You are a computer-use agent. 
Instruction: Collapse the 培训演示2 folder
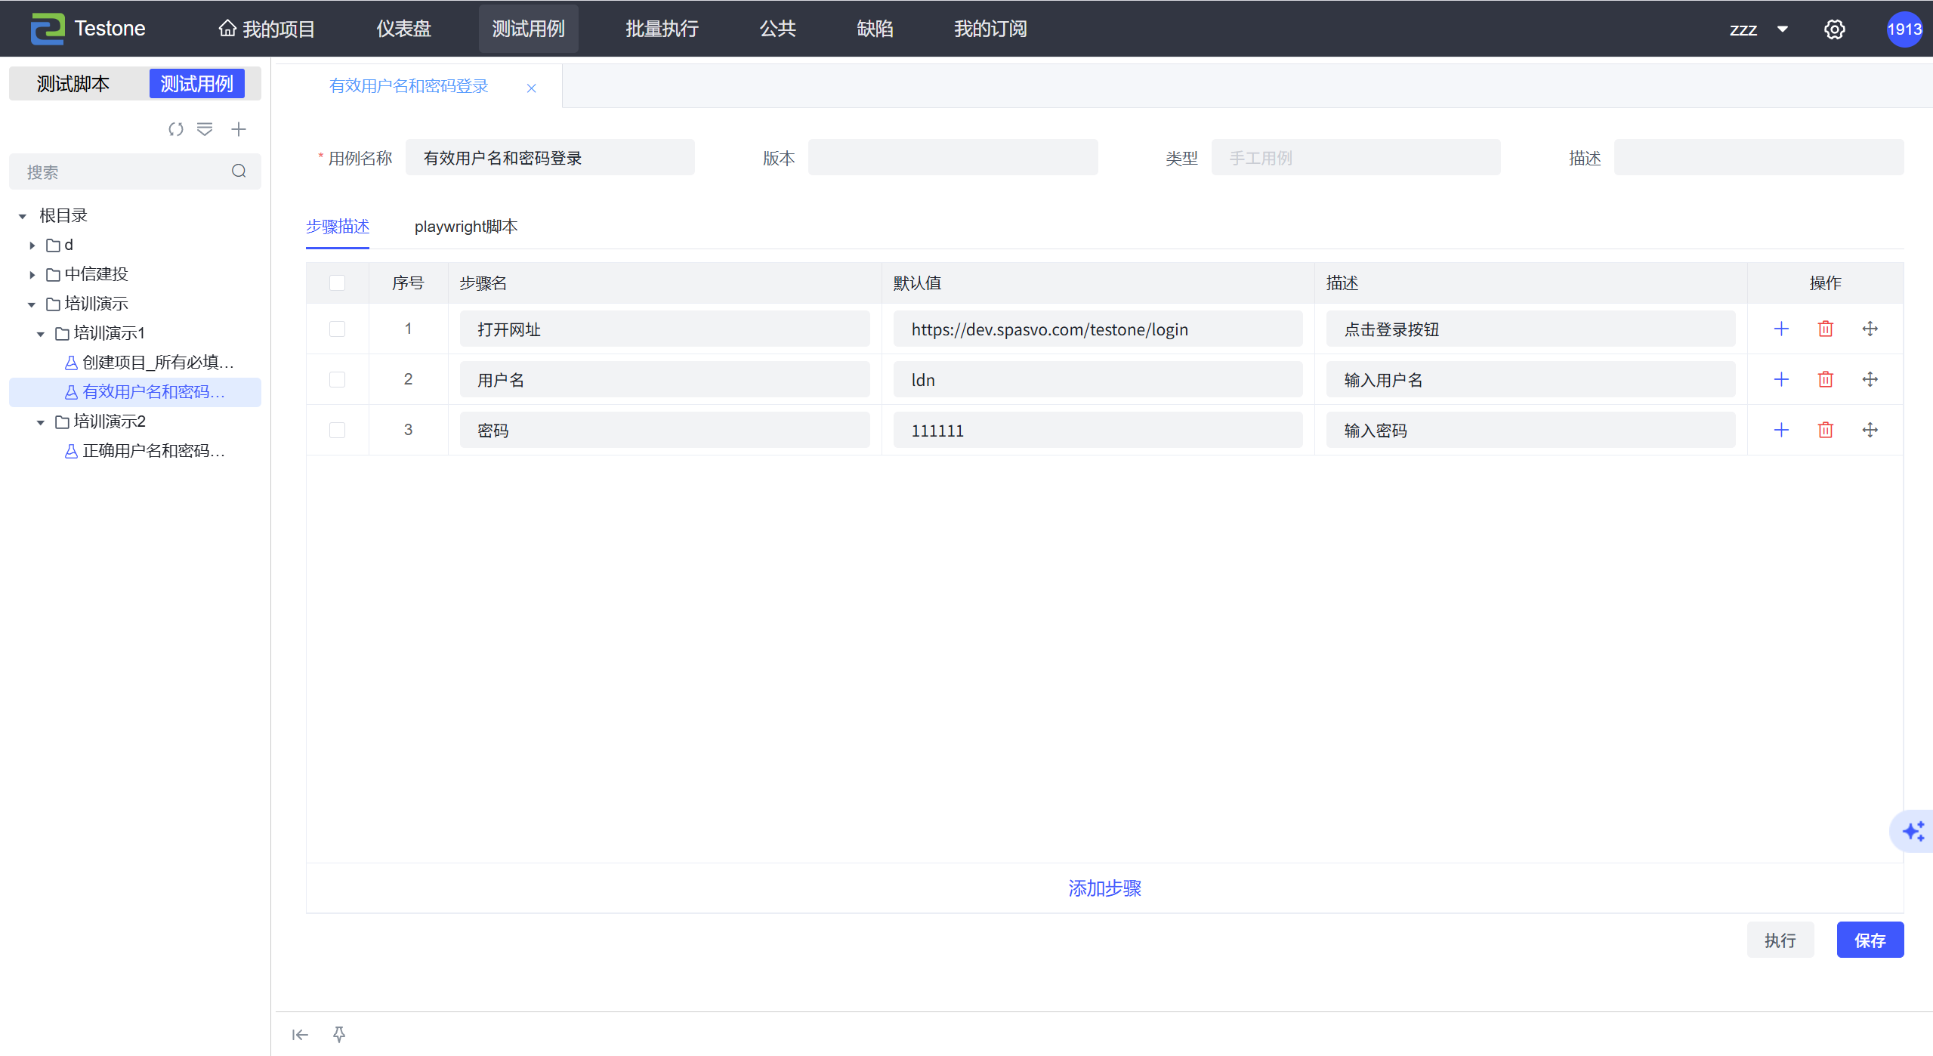click(41, 421)
